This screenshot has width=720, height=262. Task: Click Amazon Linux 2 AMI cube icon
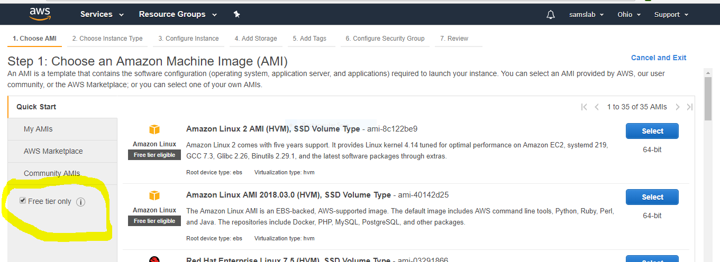point(154,130)
